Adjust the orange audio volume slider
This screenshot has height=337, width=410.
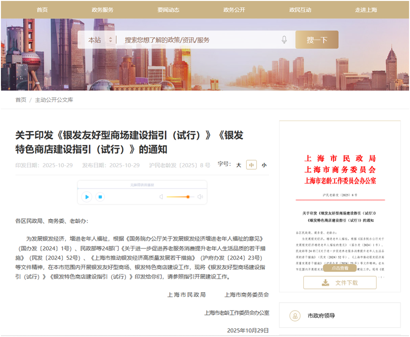click(x=188, y=197)
